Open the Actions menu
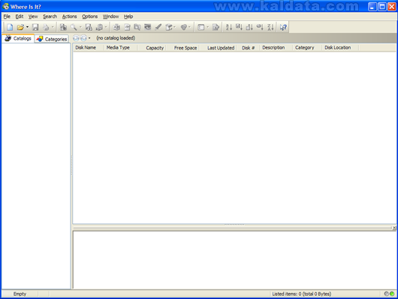The image size is (398, 299). click(69, 16)
